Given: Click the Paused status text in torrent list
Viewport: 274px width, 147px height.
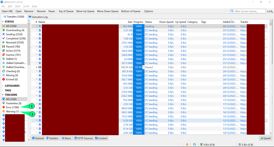Looking at the screenshot, I should pyautogui.click(x=149, y=67).
